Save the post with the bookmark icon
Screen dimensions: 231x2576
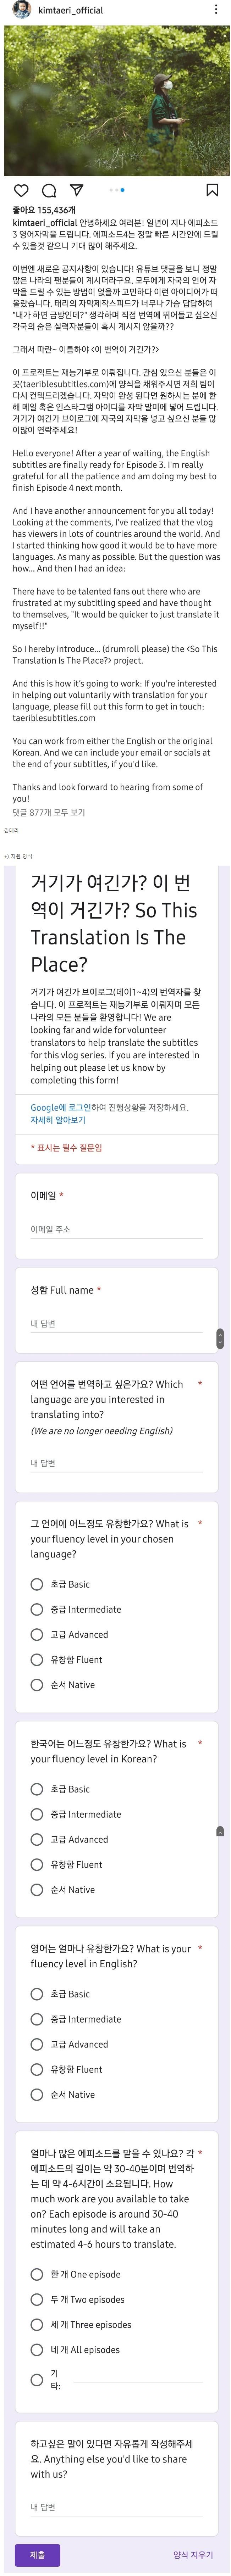coord(212,190)
